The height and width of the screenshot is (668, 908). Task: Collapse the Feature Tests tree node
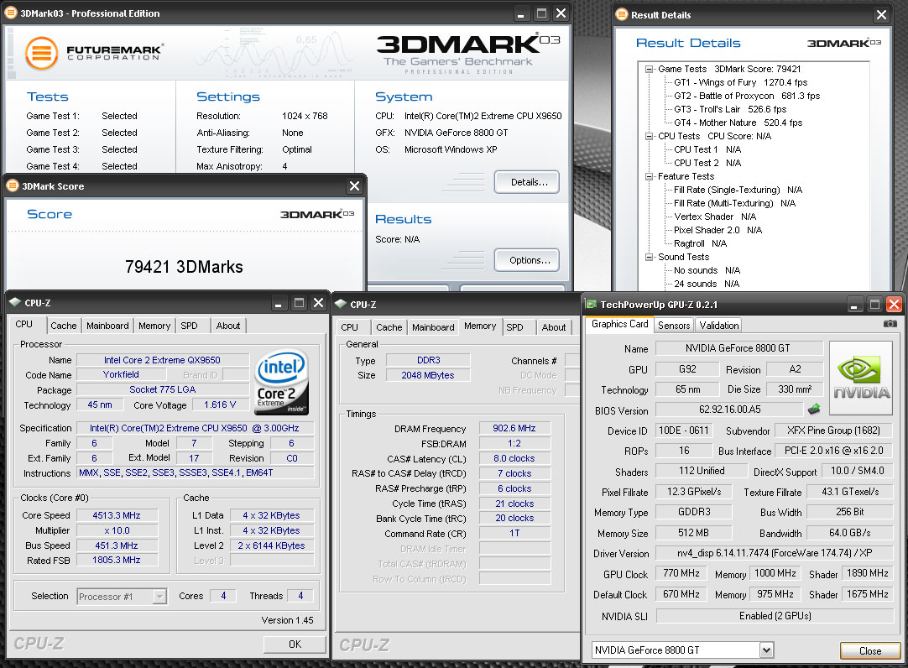click(x=650, y=176)
